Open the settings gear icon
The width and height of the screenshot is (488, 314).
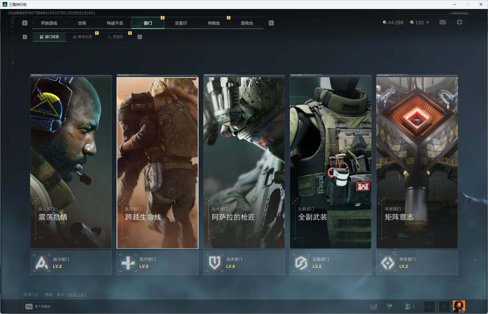pyautogui.click(x=460, y=22)
